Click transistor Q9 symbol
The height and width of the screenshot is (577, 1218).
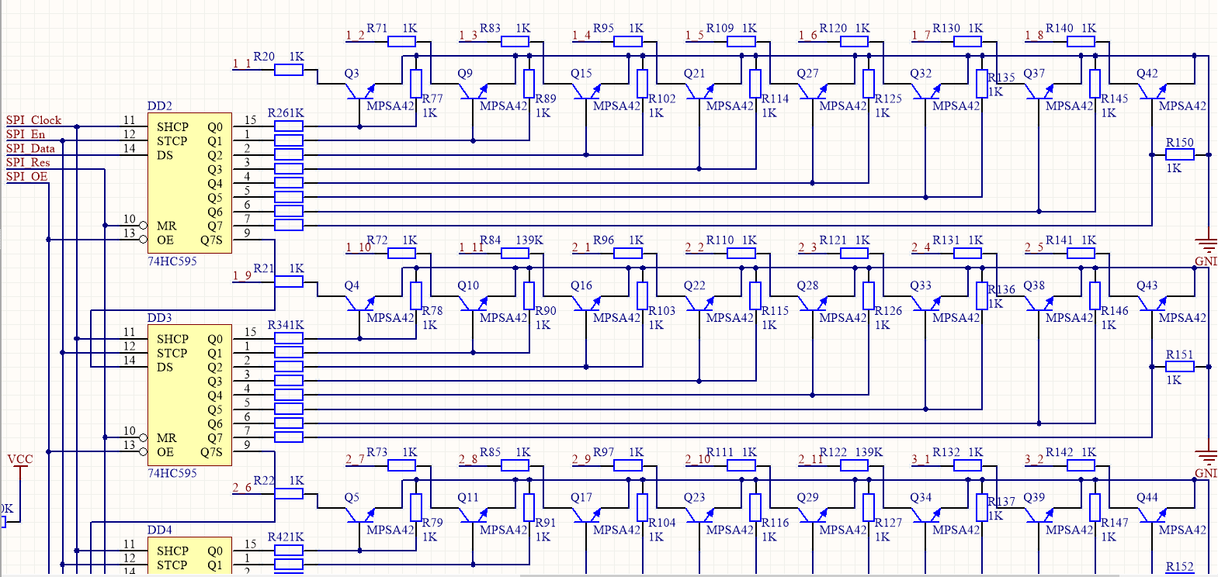tap(474, 92)
